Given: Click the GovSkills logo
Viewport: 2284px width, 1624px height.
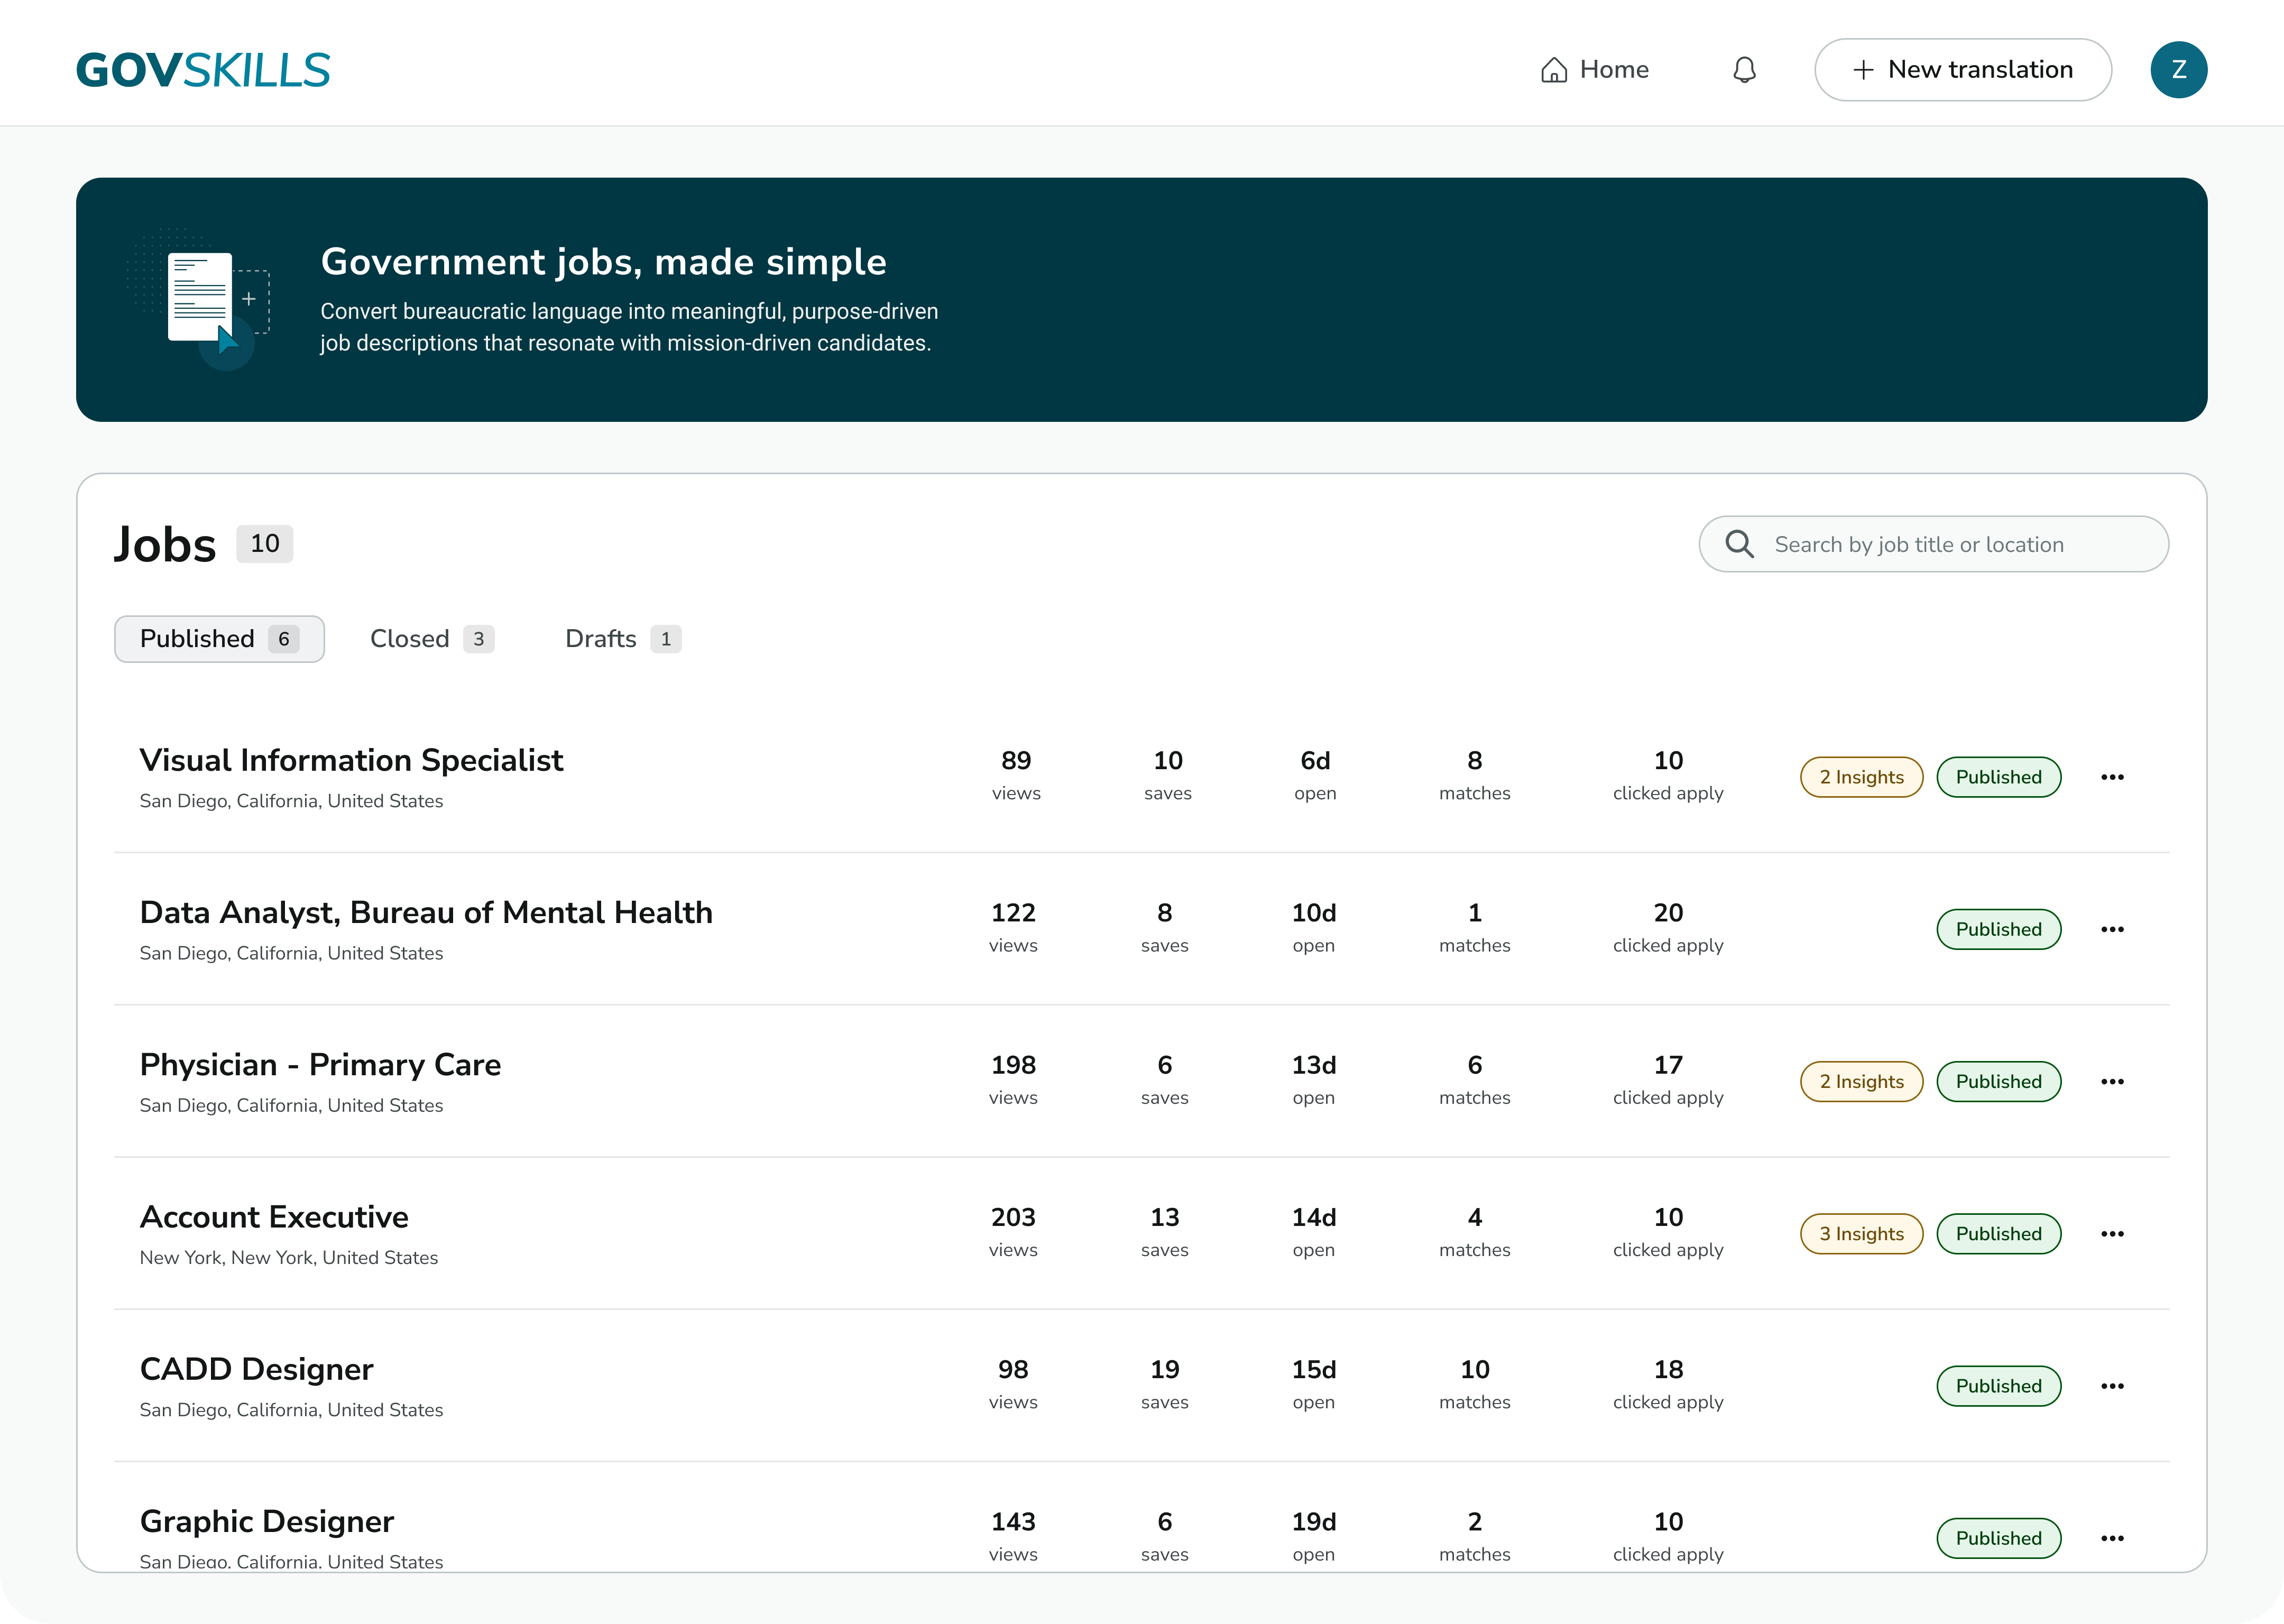Looking at the screenshot, I should 203,70.
